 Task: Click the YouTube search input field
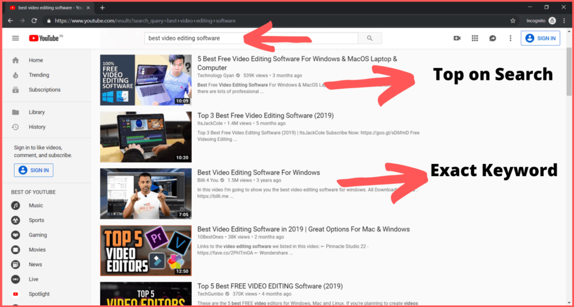click(251, 38)
